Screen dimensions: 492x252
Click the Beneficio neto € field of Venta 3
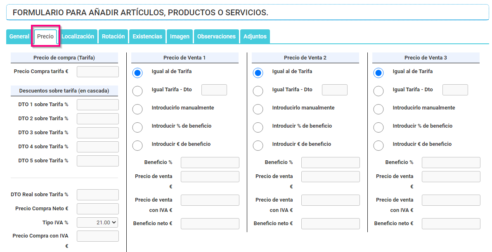451,224
